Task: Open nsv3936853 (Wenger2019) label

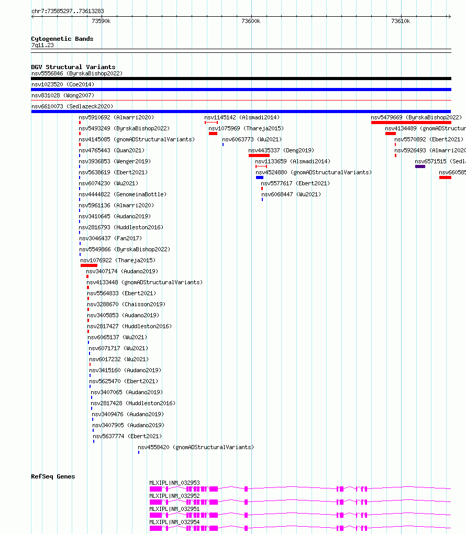Action: click(115, 161)
